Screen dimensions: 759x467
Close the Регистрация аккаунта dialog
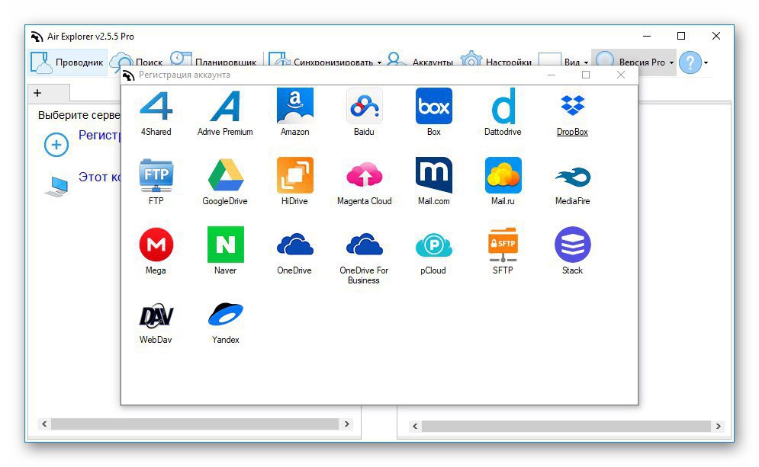[x=621, y=75]
